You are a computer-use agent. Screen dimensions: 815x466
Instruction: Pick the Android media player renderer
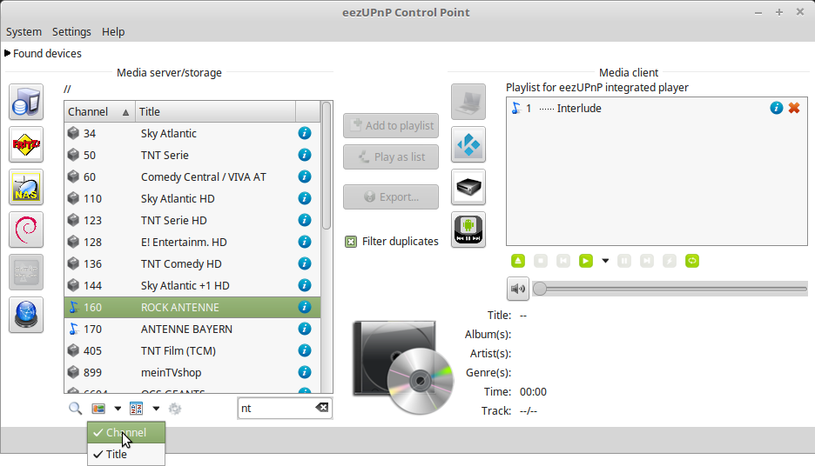point(468,230)
